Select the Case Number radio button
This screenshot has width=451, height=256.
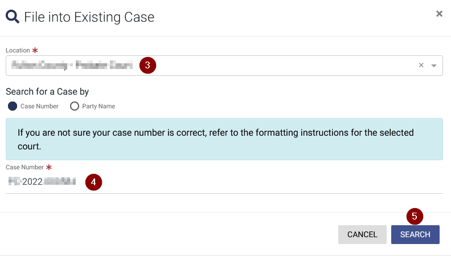click(x=13, y=106)
